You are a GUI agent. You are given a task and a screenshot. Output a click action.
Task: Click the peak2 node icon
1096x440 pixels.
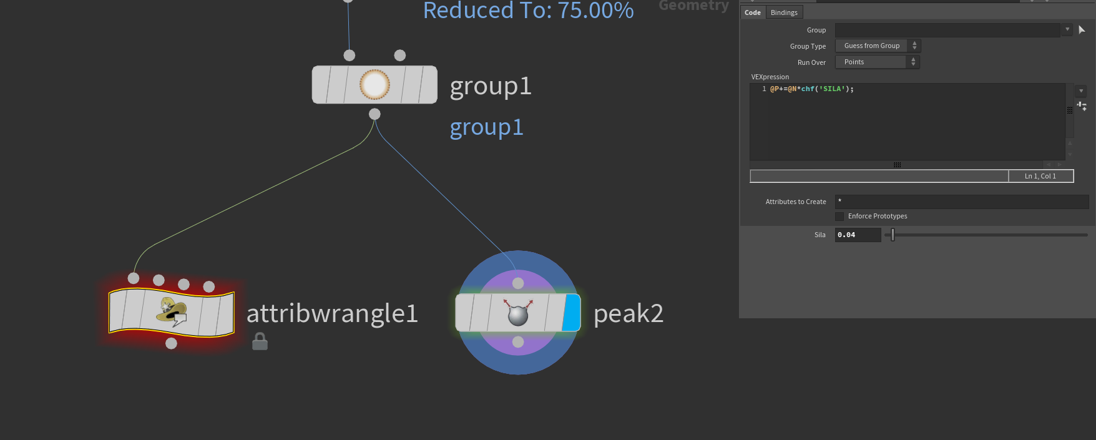[518, 313]
